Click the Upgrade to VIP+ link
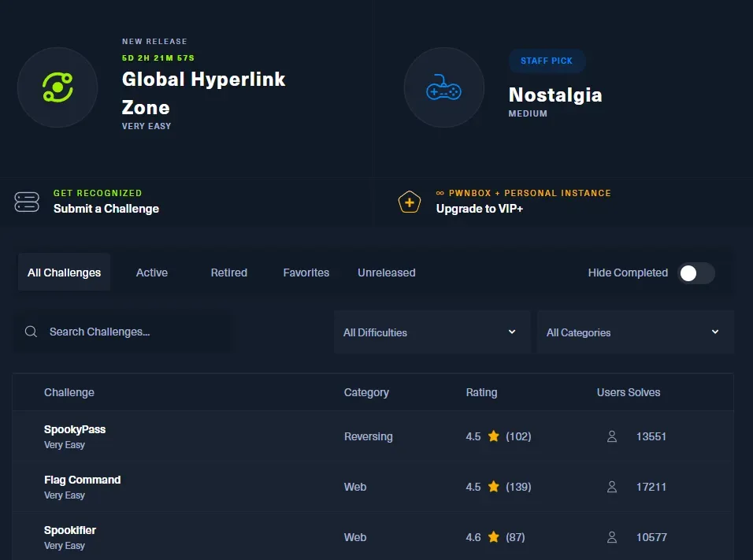The height and width of the screenshot is (560, 753). 480,209
